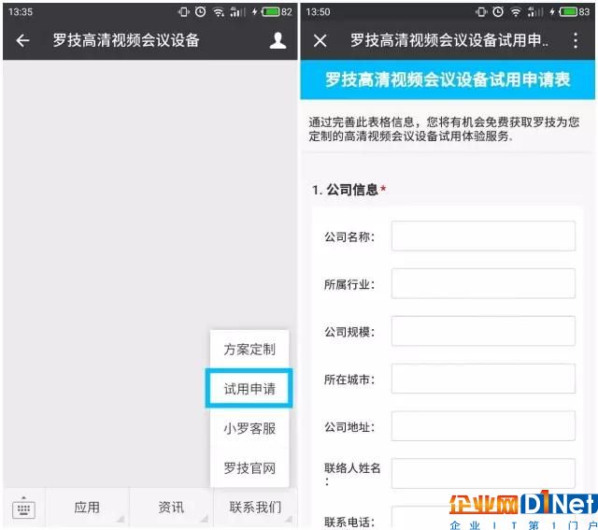Open the three-dot more options menu
Screen dimensions: 598x530
tap(576, 40)
